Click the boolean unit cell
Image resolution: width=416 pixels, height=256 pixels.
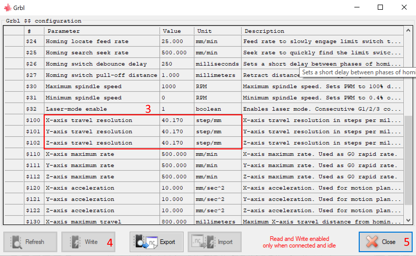(218, 109)
